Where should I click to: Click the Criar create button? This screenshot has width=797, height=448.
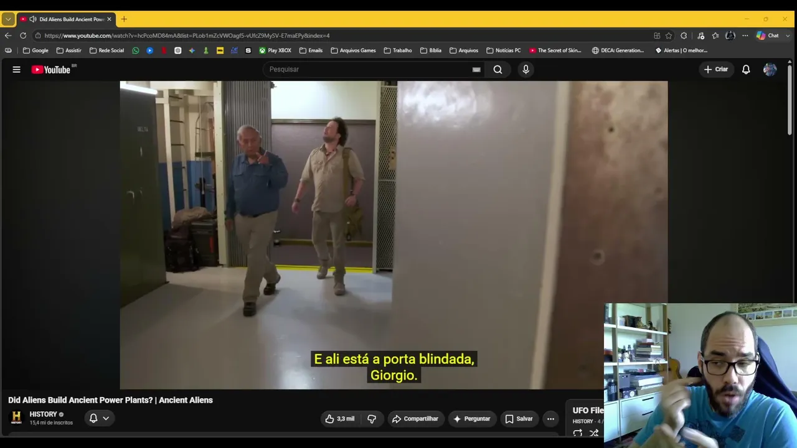pos(715,70)
